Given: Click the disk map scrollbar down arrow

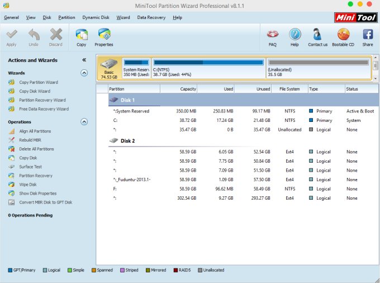Looking at the screenshot, I should [376, 78].
